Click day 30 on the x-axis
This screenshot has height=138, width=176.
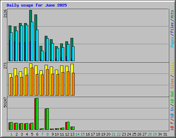click(x=160, y=134)
